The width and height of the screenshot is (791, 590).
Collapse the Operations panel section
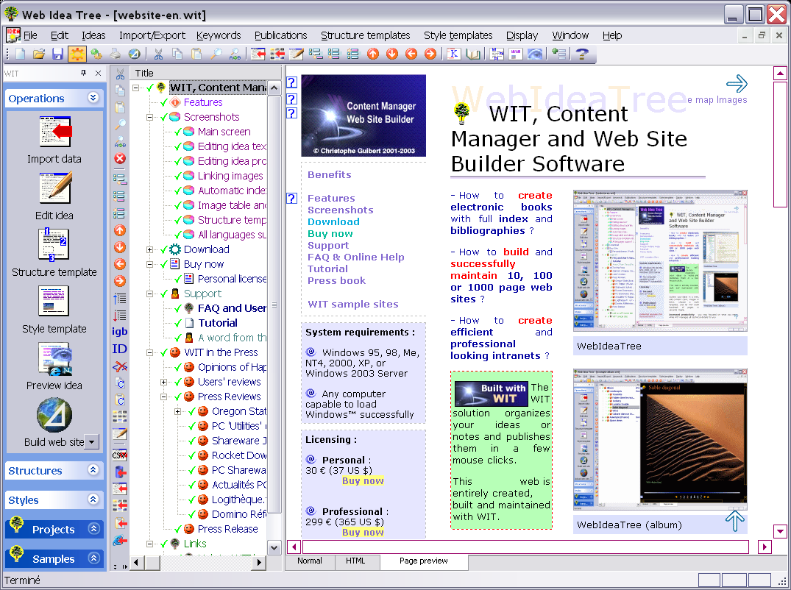[x=93, y=98]
